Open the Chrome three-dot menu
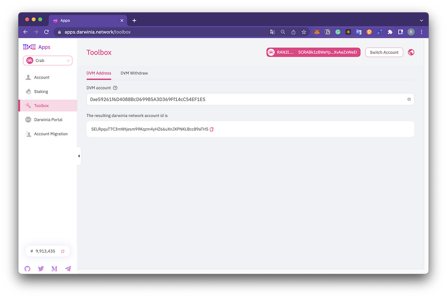The width and height of the screenshot is (447, 298). tap(421, 32)
